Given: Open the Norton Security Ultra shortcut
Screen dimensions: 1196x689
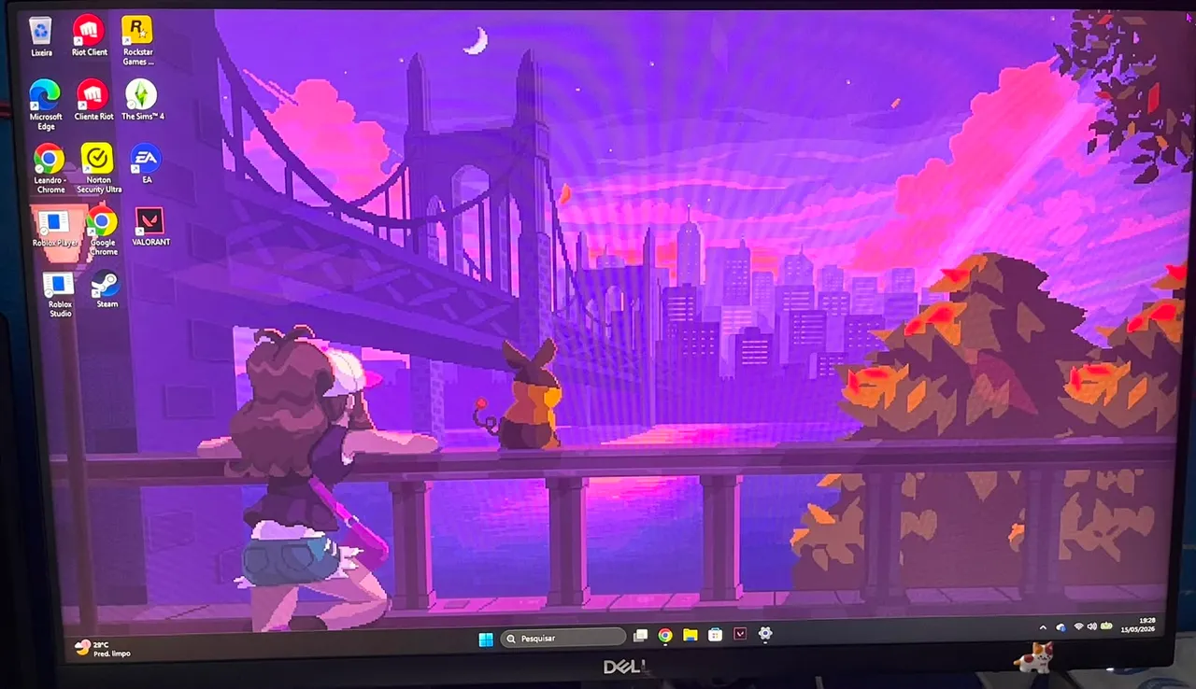Looking at the screenshot, I should click(98, 168).
